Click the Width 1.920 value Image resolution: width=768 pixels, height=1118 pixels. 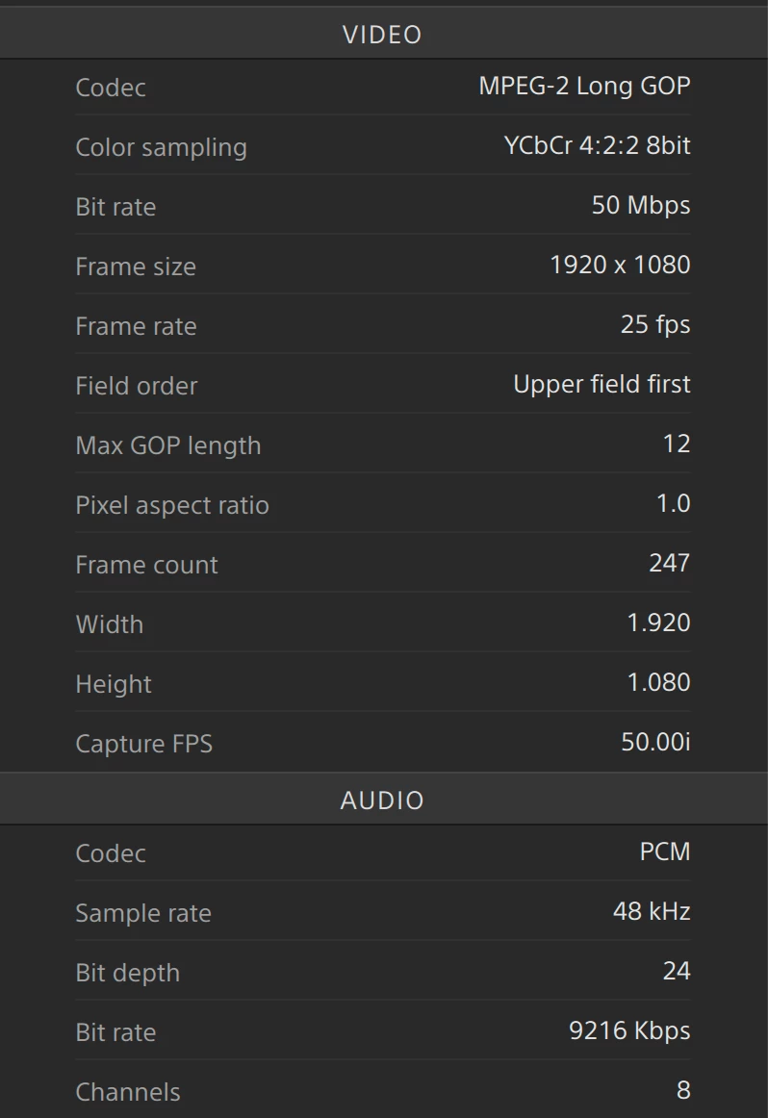coord(659,623)
